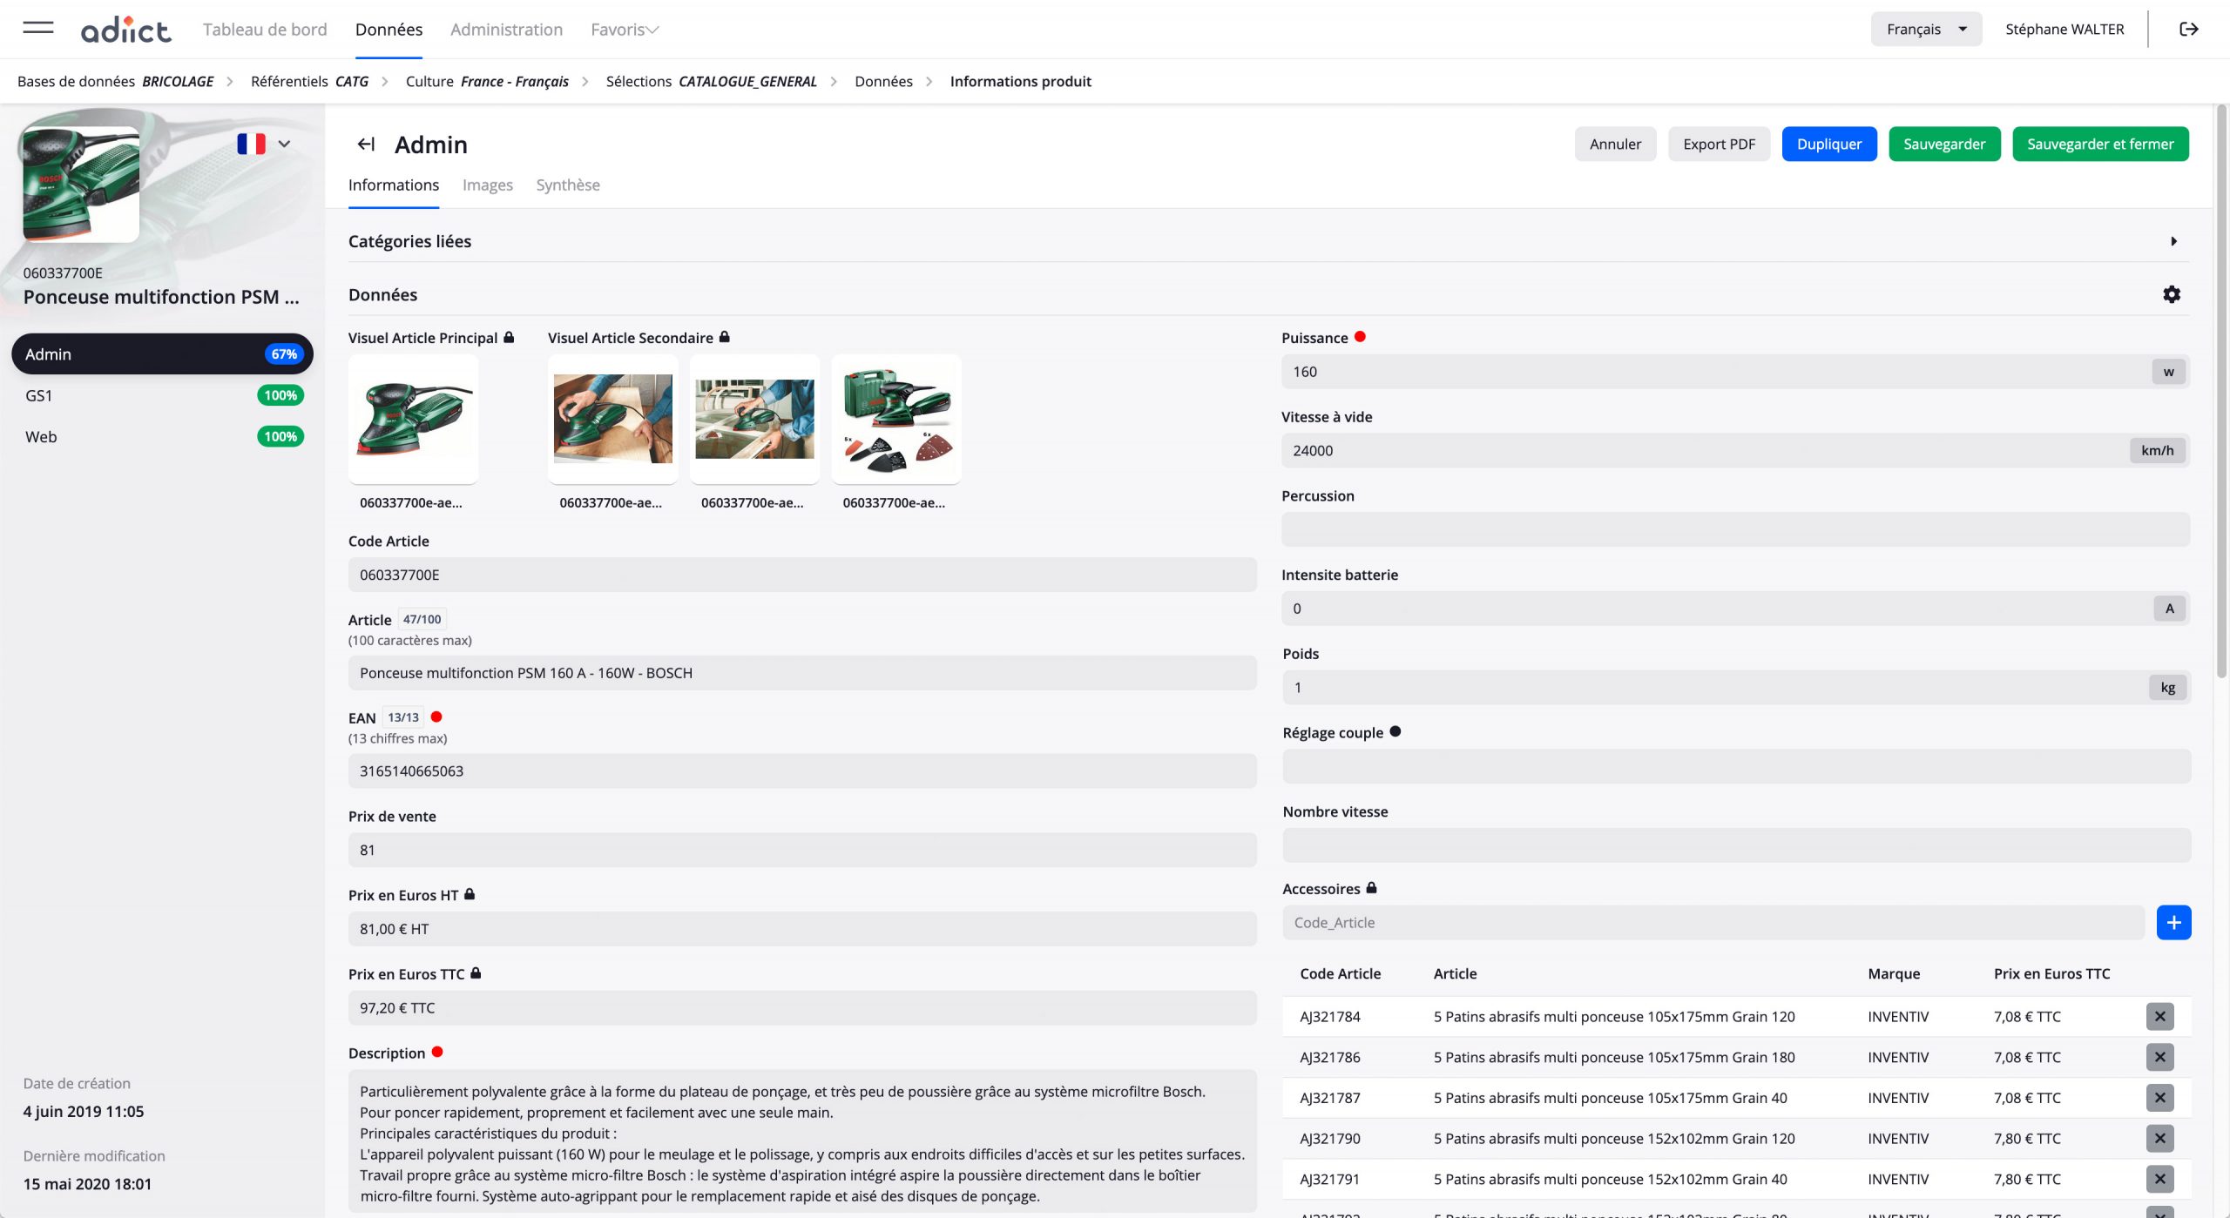Image resolution: width=2230 pixels, height=1218 pixels.
Task: Click the black dot next to Réglage couple
Action: (x=1395, y=731)
